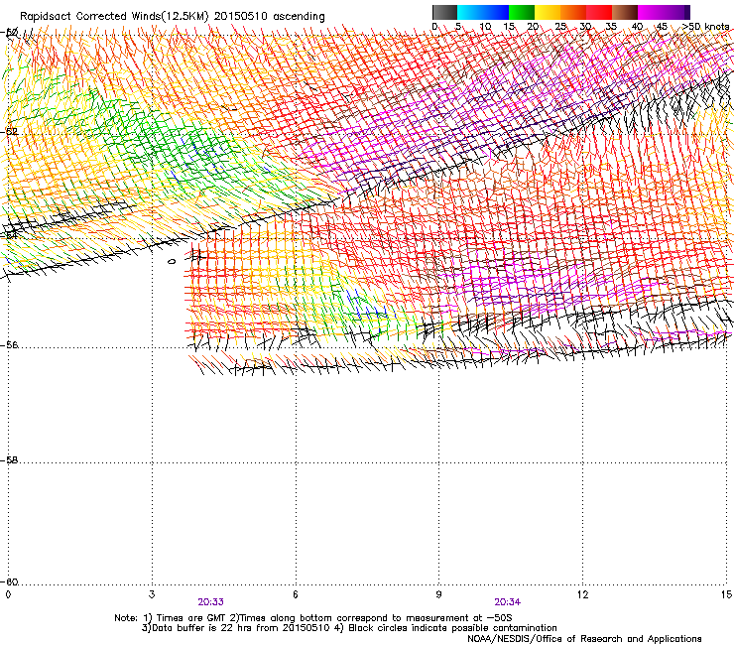Click the '>50 knots' legend label

click(x=705, y=27)
